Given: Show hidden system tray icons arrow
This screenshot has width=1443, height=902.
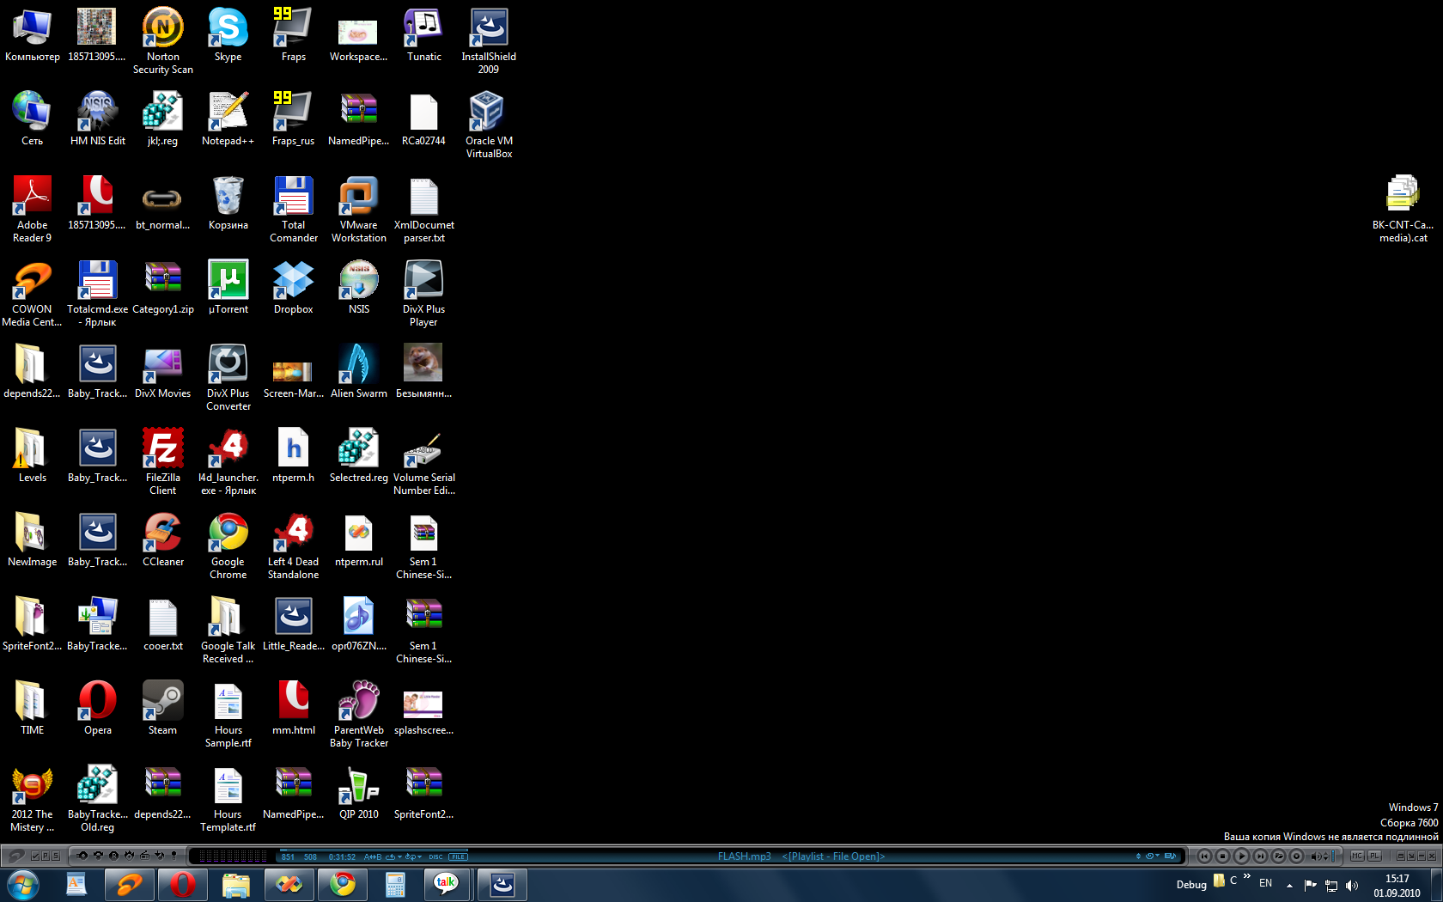Looking at the screenshot, I should click(x=1289, y=885).
